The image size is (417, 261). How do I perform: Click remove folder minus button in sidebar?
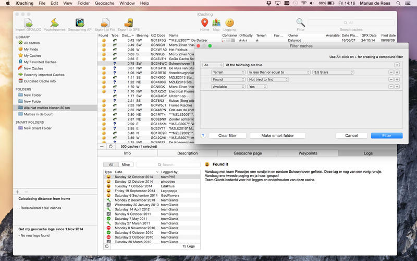27,192
